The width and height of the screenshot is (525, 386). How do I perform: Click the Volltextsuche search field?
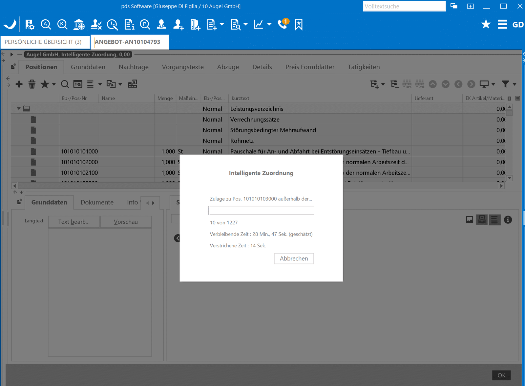(x=404, y=6)
